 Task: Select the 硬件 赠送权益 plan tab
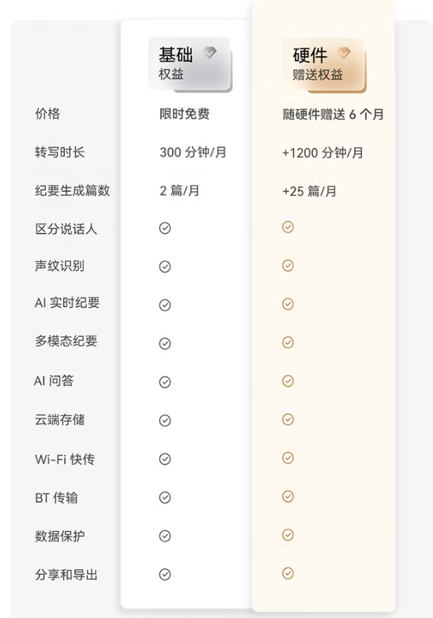(323, 63)
